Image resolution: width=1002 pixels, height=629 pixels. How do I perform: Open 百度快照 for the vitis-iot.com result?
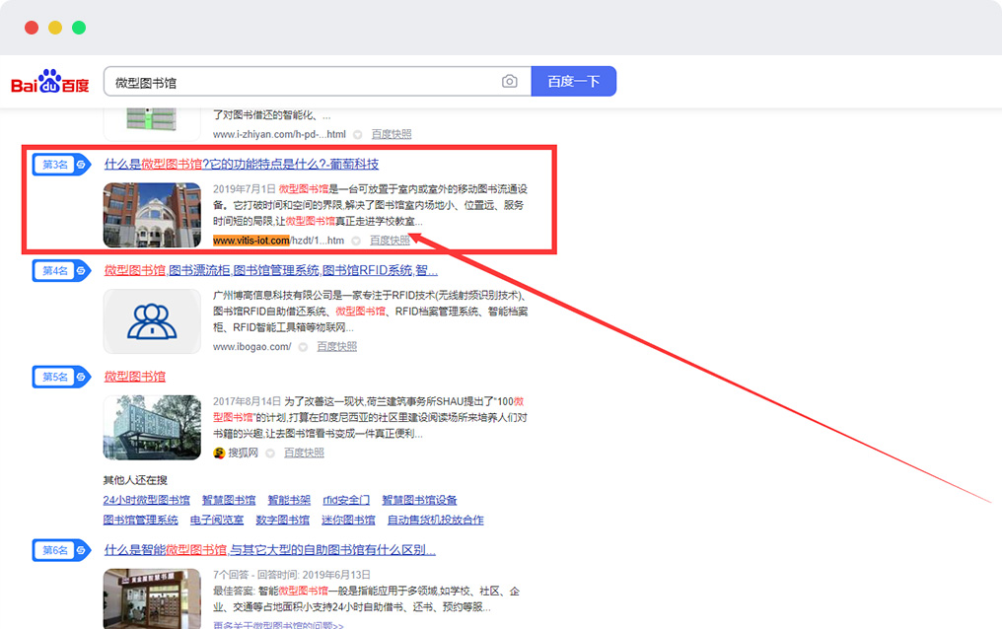(x=390, y=241)
